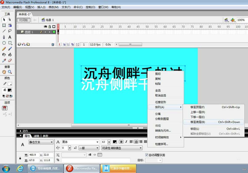Delete layer with the trash icon
Screen dimensions: 248x173
tap(53, 44)
